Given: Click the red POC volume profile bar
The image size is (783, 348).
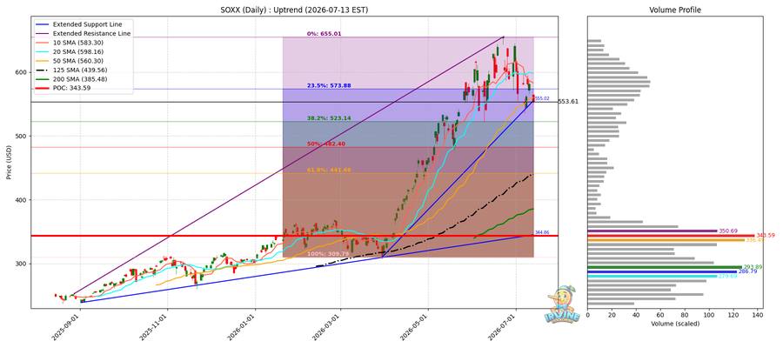Looking at the screenshot, I should (x=671, y=235).
